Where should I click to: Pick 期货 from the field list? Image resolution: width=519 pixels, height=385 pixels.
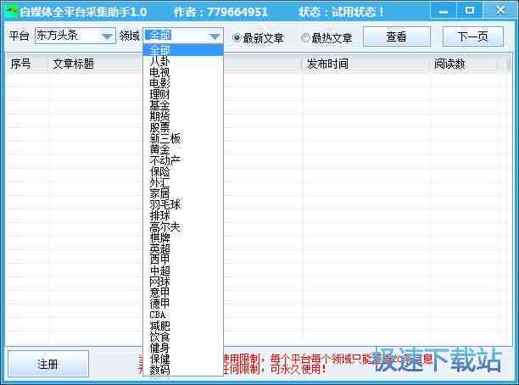(183, 116)
